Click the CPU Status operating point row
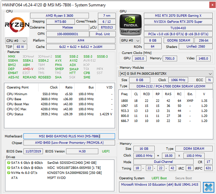 pos(59,114)
